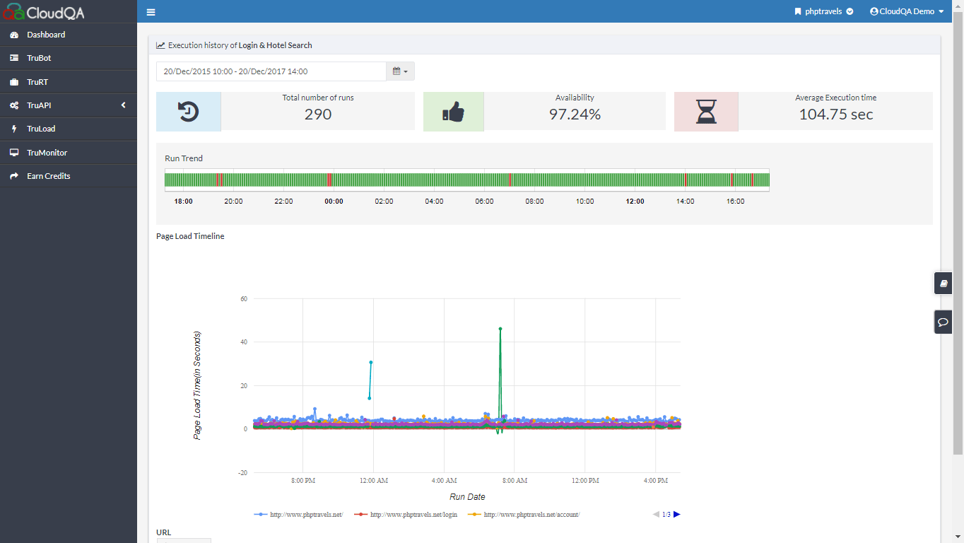Click the TruBot list icon
This screenshot has width=964, height=543.
click(x=14, y=58)
